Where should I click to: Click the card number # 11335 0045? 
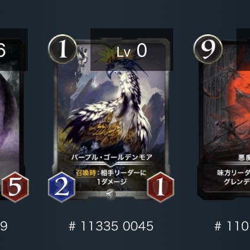click(x=111, y=226)
